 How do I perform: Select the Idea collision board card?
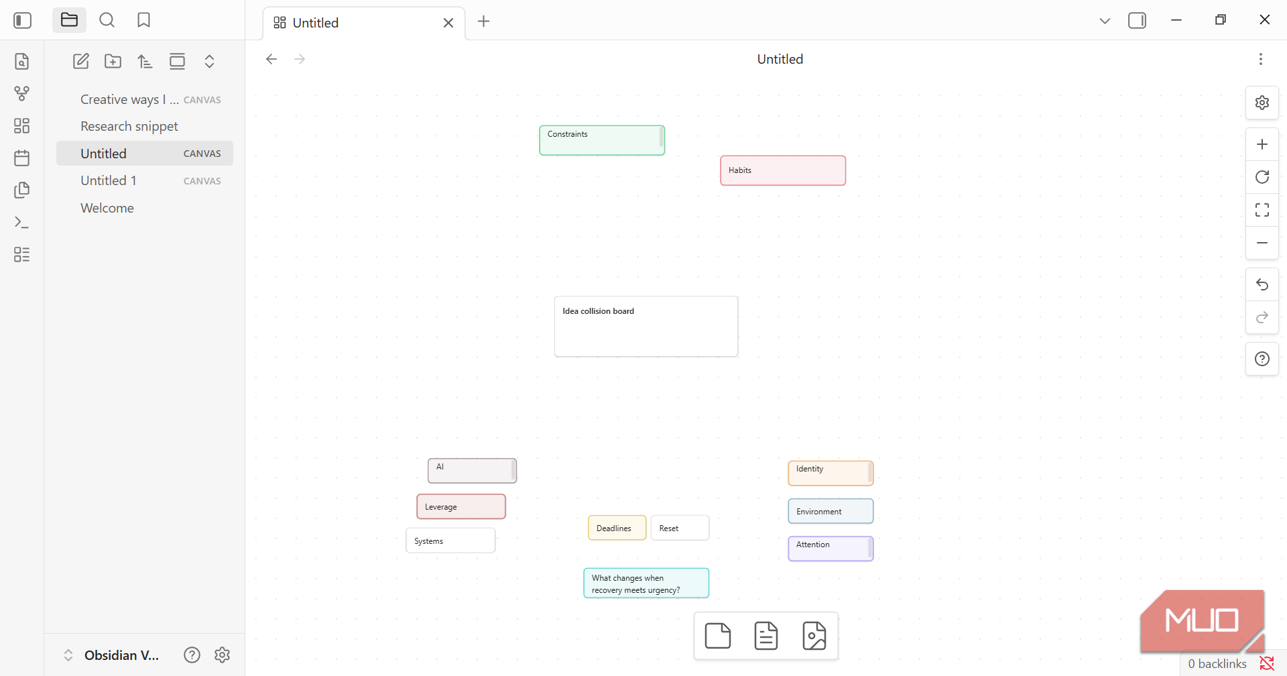coord(646,327)
